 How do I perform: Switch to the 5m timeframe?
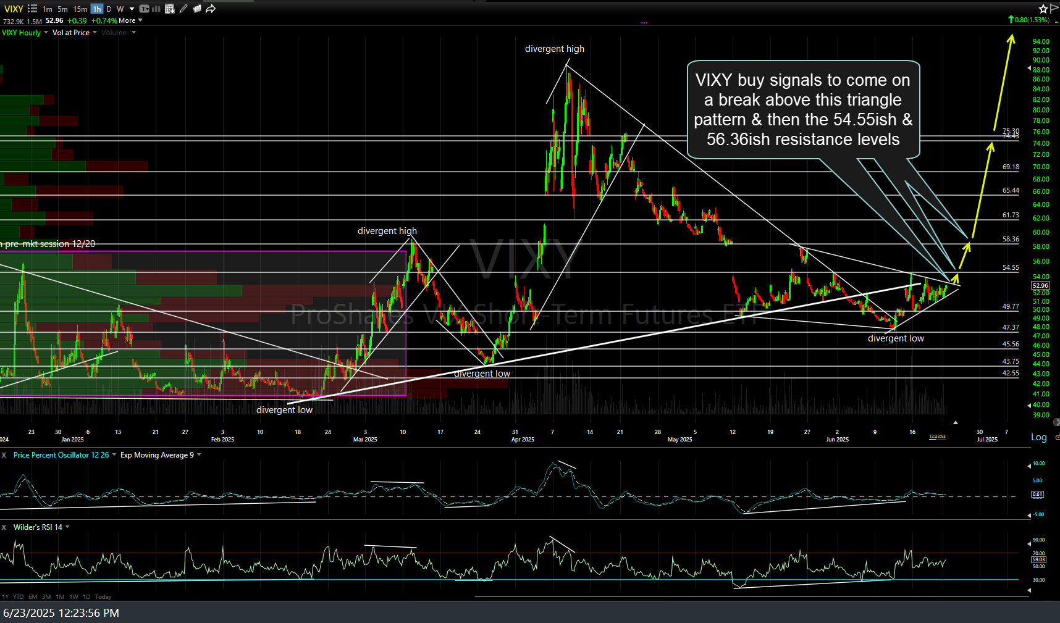[62, 9]
